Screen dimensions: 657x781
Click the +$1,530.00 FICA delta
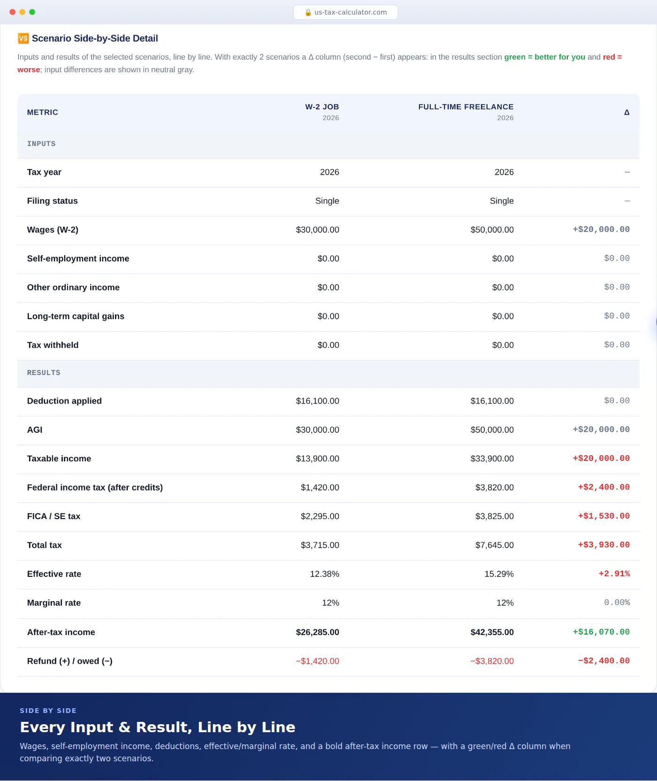click(604, 516)
